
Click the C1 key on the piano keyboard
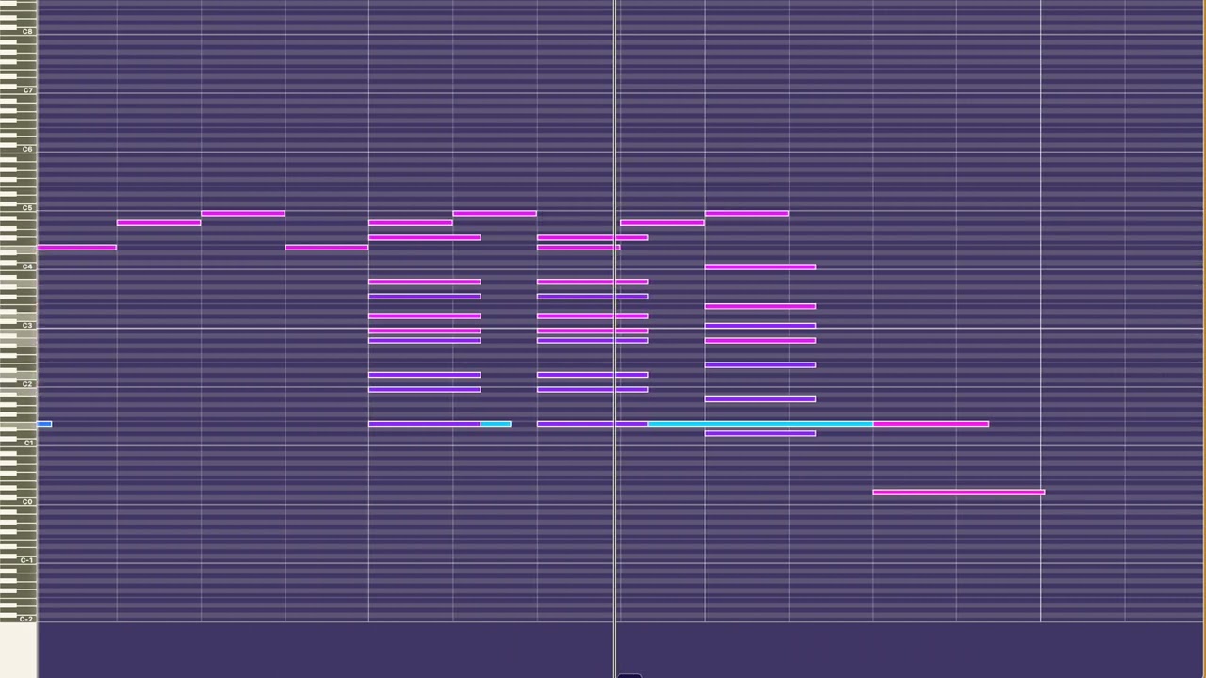(19, 443)
